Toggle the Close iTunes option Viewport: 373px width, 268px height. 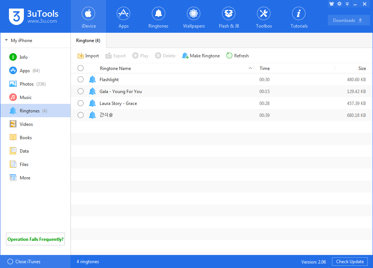[x=10, y=261]
